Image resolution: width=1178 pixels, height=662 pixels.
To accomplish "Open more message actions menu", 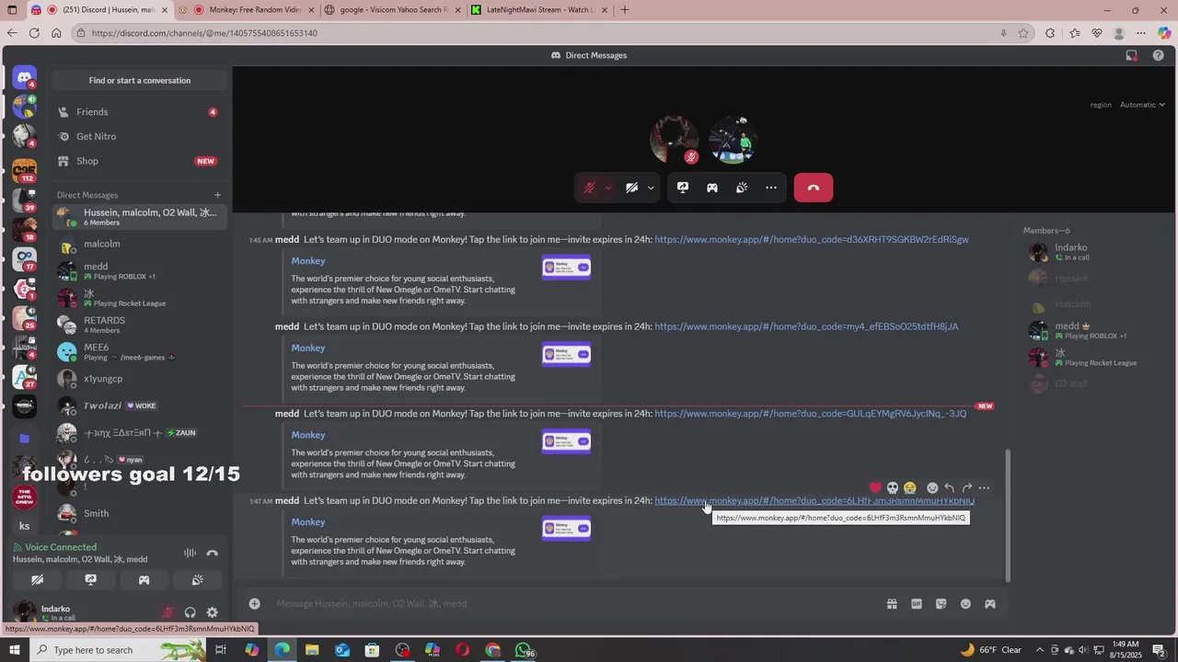I will (985, 488).
